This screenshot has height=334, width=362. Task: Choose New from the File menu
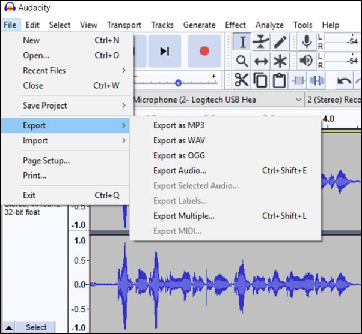[x=67, y=40]
